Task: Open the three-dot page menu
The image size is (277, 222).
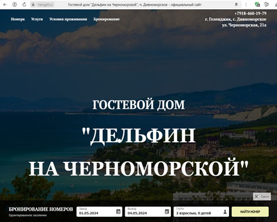Action: pyautogui.click(x=246, y=5)
